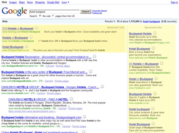The image size is (179, 133).
Task: Click Similar pages for budapesthotelreservation.hu
Action: coord(63,66)
